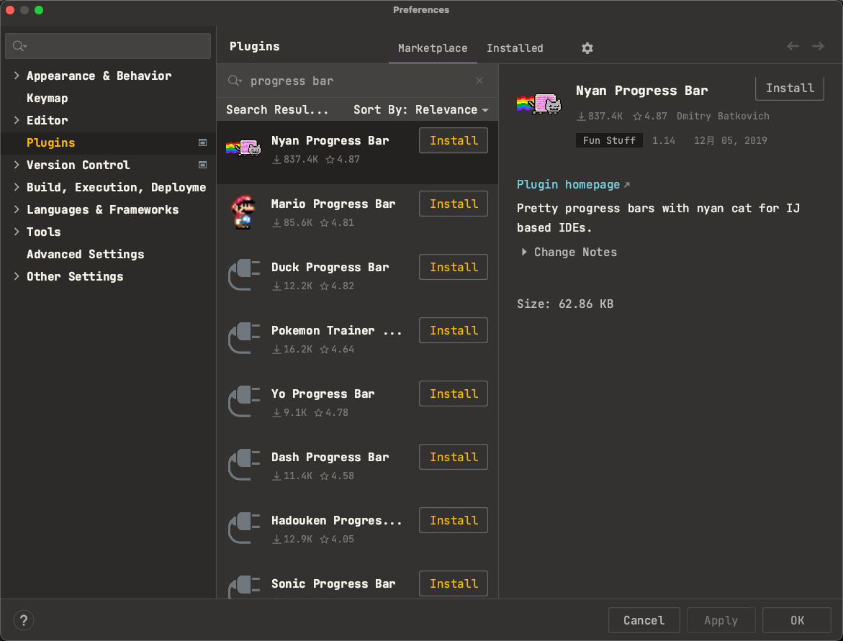Switch to the Installed tab
This screenshot has height=641, width=843.
[x=515, y=48]
